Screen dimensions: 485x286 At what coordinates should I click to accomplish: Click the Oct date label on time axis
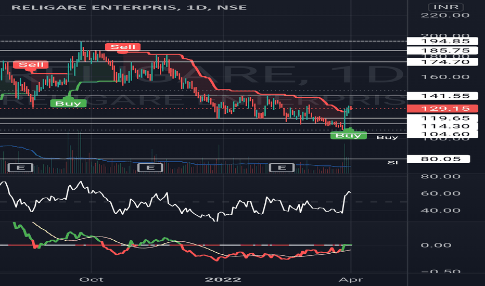click(x=91, y=280)
